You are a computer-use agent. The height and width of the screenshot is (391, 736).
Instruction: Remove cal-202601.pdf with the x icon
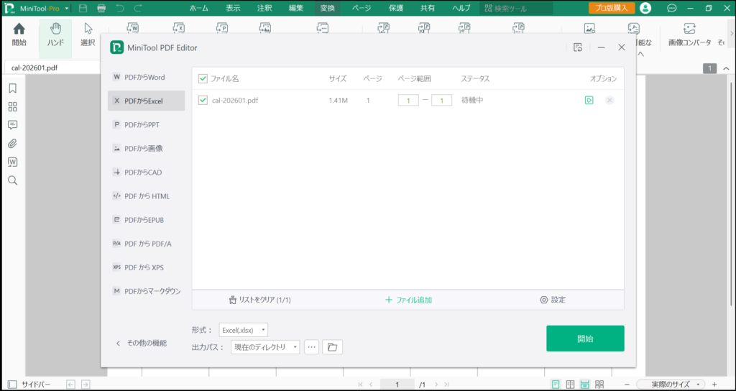(x=609, y=100)
